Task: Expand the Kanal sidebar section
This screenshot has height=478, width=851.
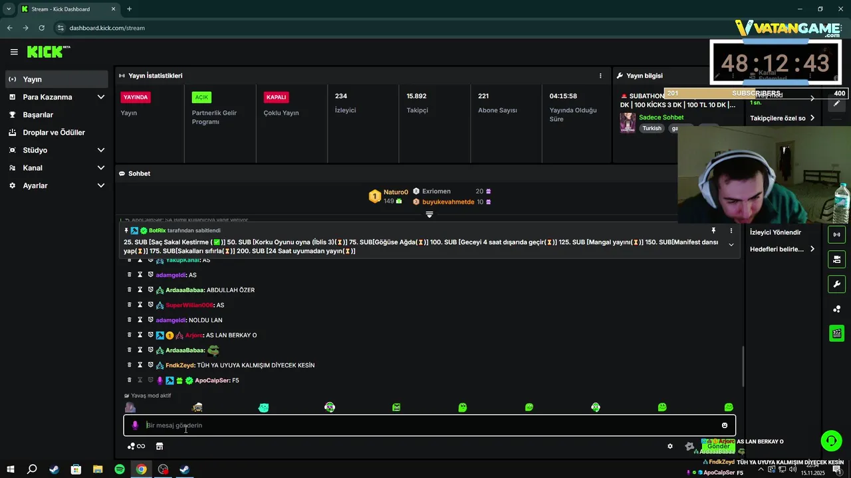Action: (x=101, y=168)
